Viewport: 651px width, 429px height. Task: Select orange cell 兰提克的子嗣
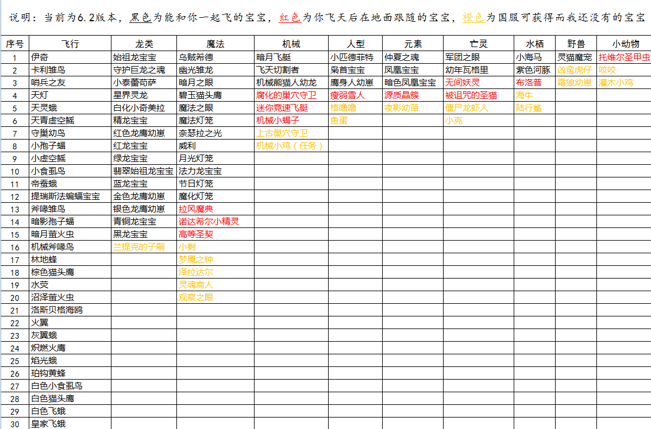click(144, 247)
